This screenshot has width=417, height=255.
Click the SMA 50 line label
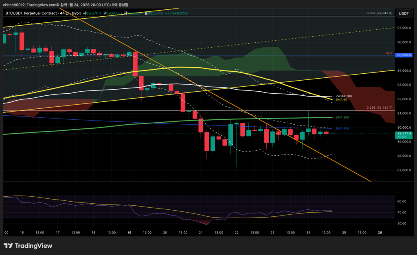pos(341,99)
